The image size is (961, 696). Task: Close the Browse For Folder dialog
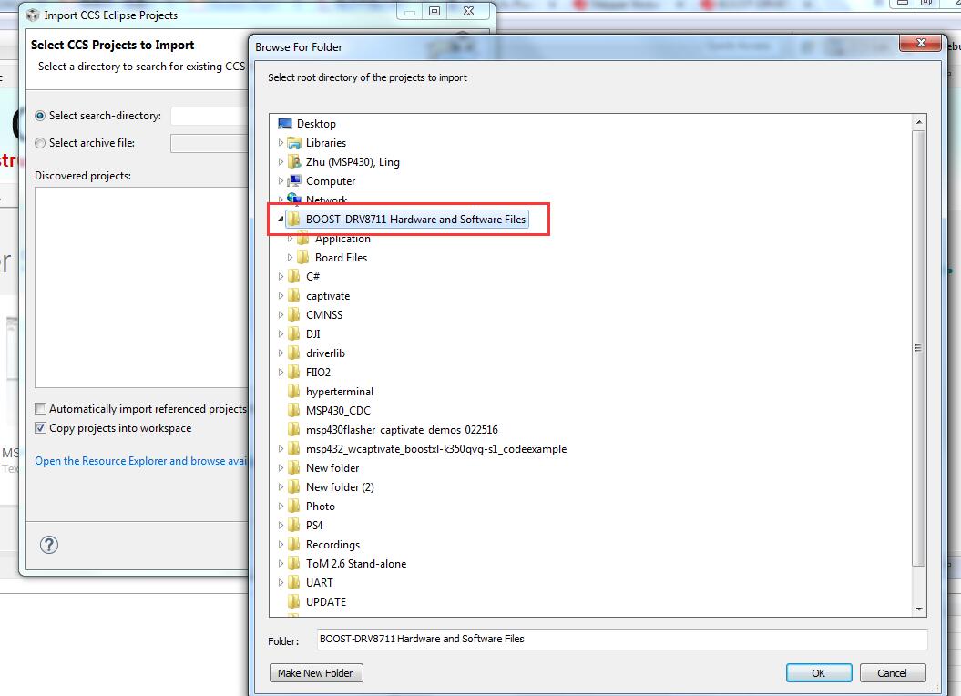[920, 43]
